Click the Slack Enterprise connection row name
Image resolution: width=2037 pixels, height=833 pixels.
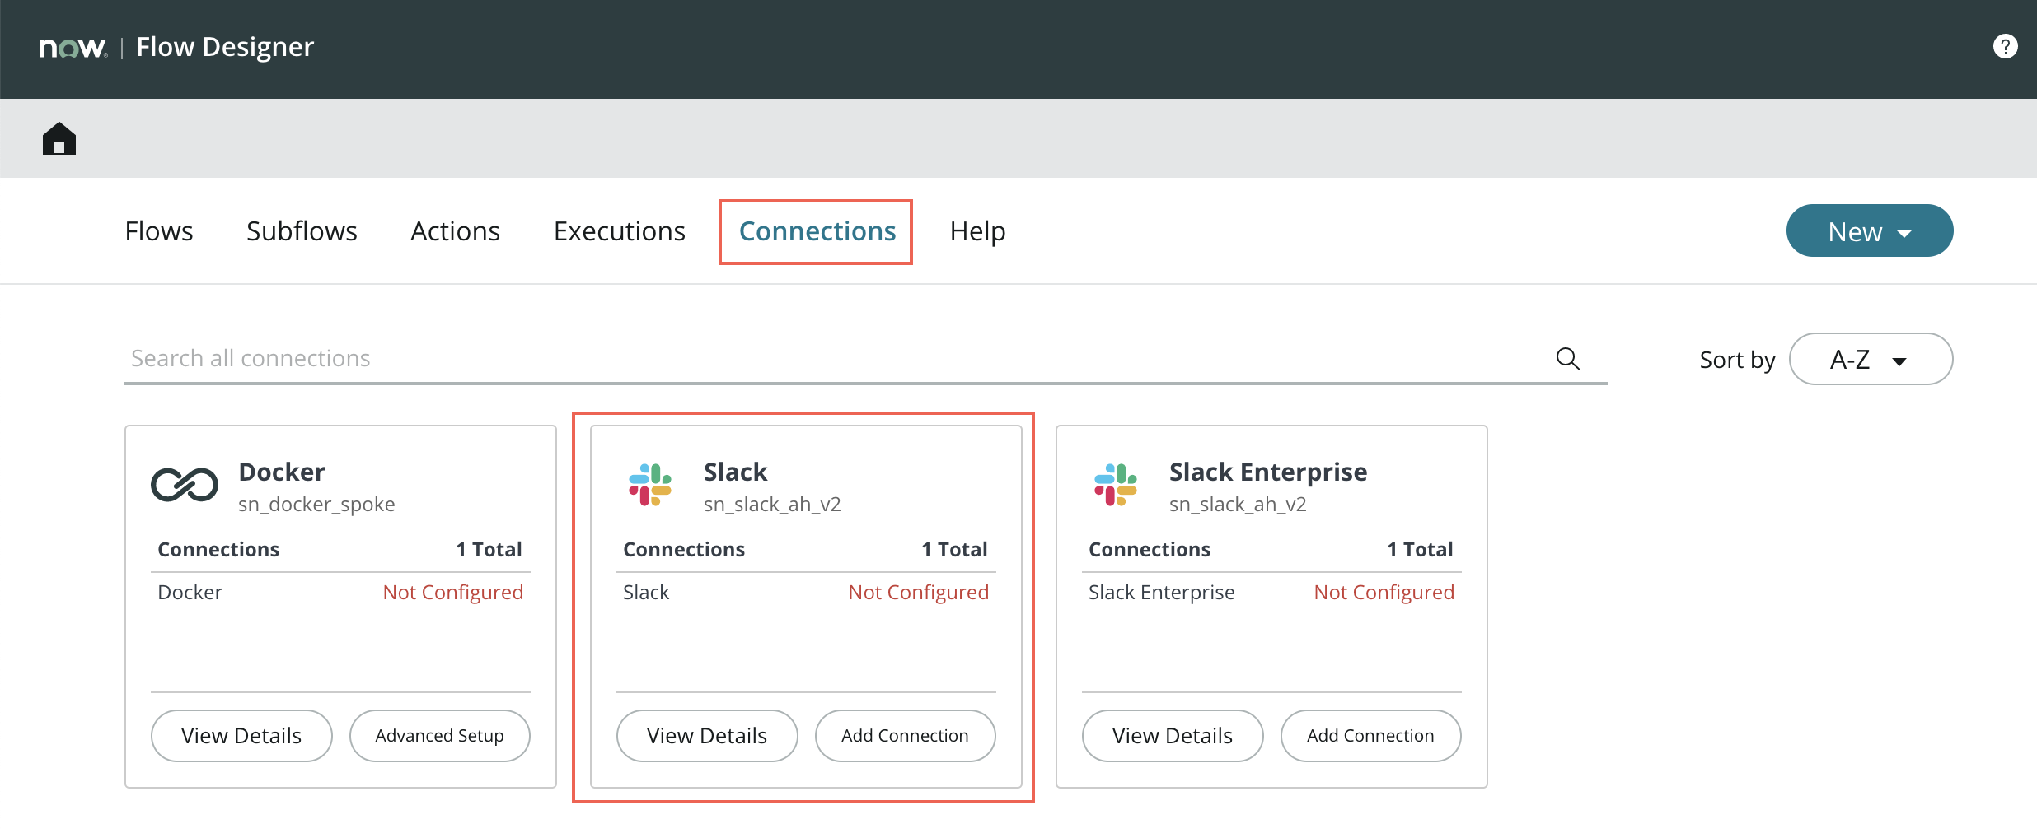1161,593
